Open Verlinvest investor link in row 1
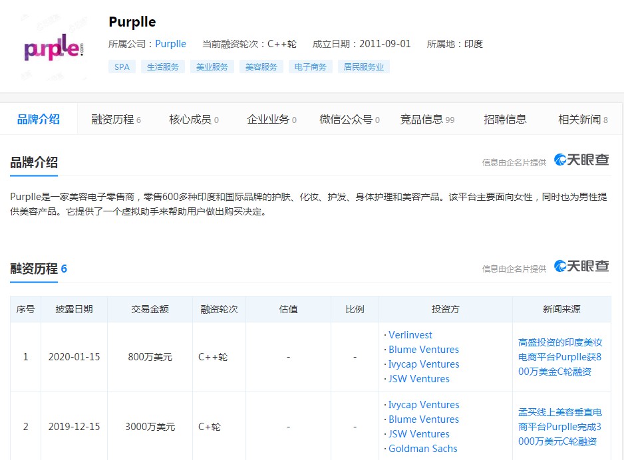Screen dimensions: 624x460 pos(410,335)
